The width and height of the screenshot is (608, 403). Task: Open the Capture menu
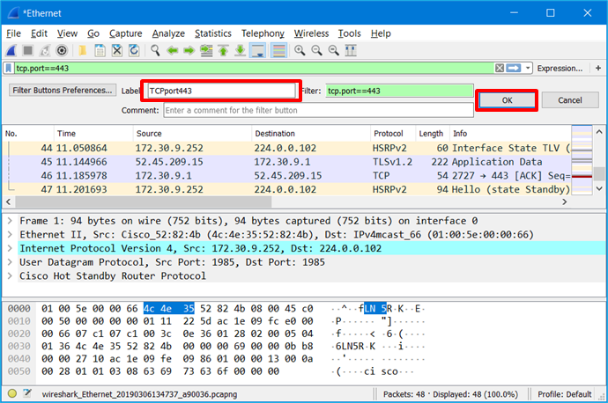coord(125,33)
